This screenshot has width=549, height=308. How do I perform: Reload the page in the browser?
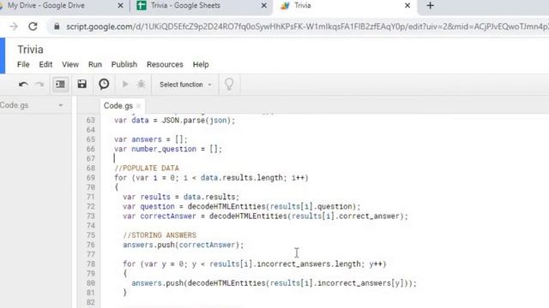coord(33,27)
